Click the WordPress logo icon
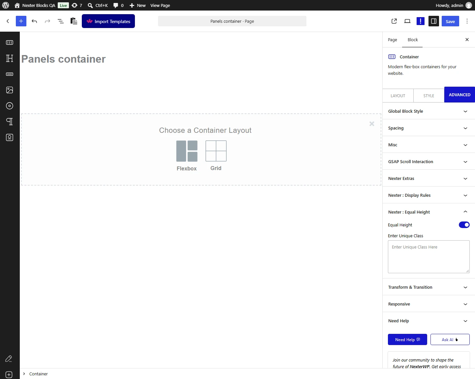475x379 pixels. click(6, 5)
